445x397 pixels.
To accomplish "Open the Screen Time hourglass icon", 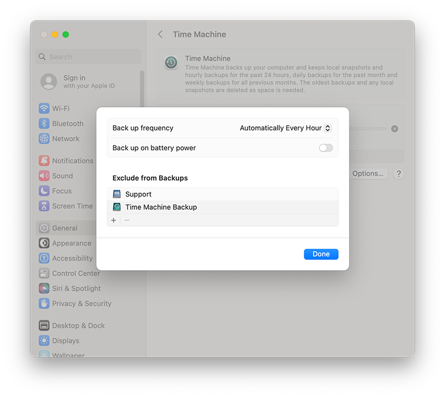I will click(44, 206).
